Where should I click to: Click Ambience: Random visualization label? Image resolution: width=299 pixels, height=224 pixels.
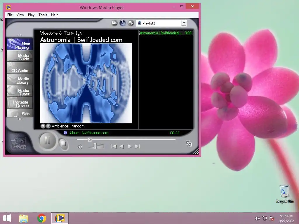coord(68,126)
